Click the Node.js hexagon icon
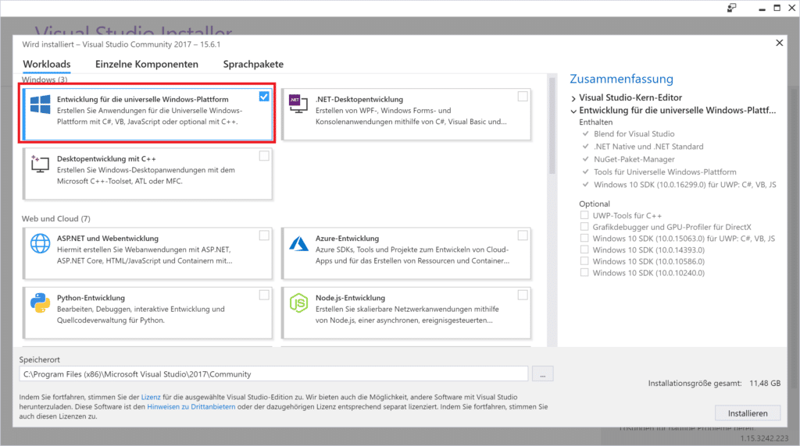 pyautogui.click(x=299, y=303)
